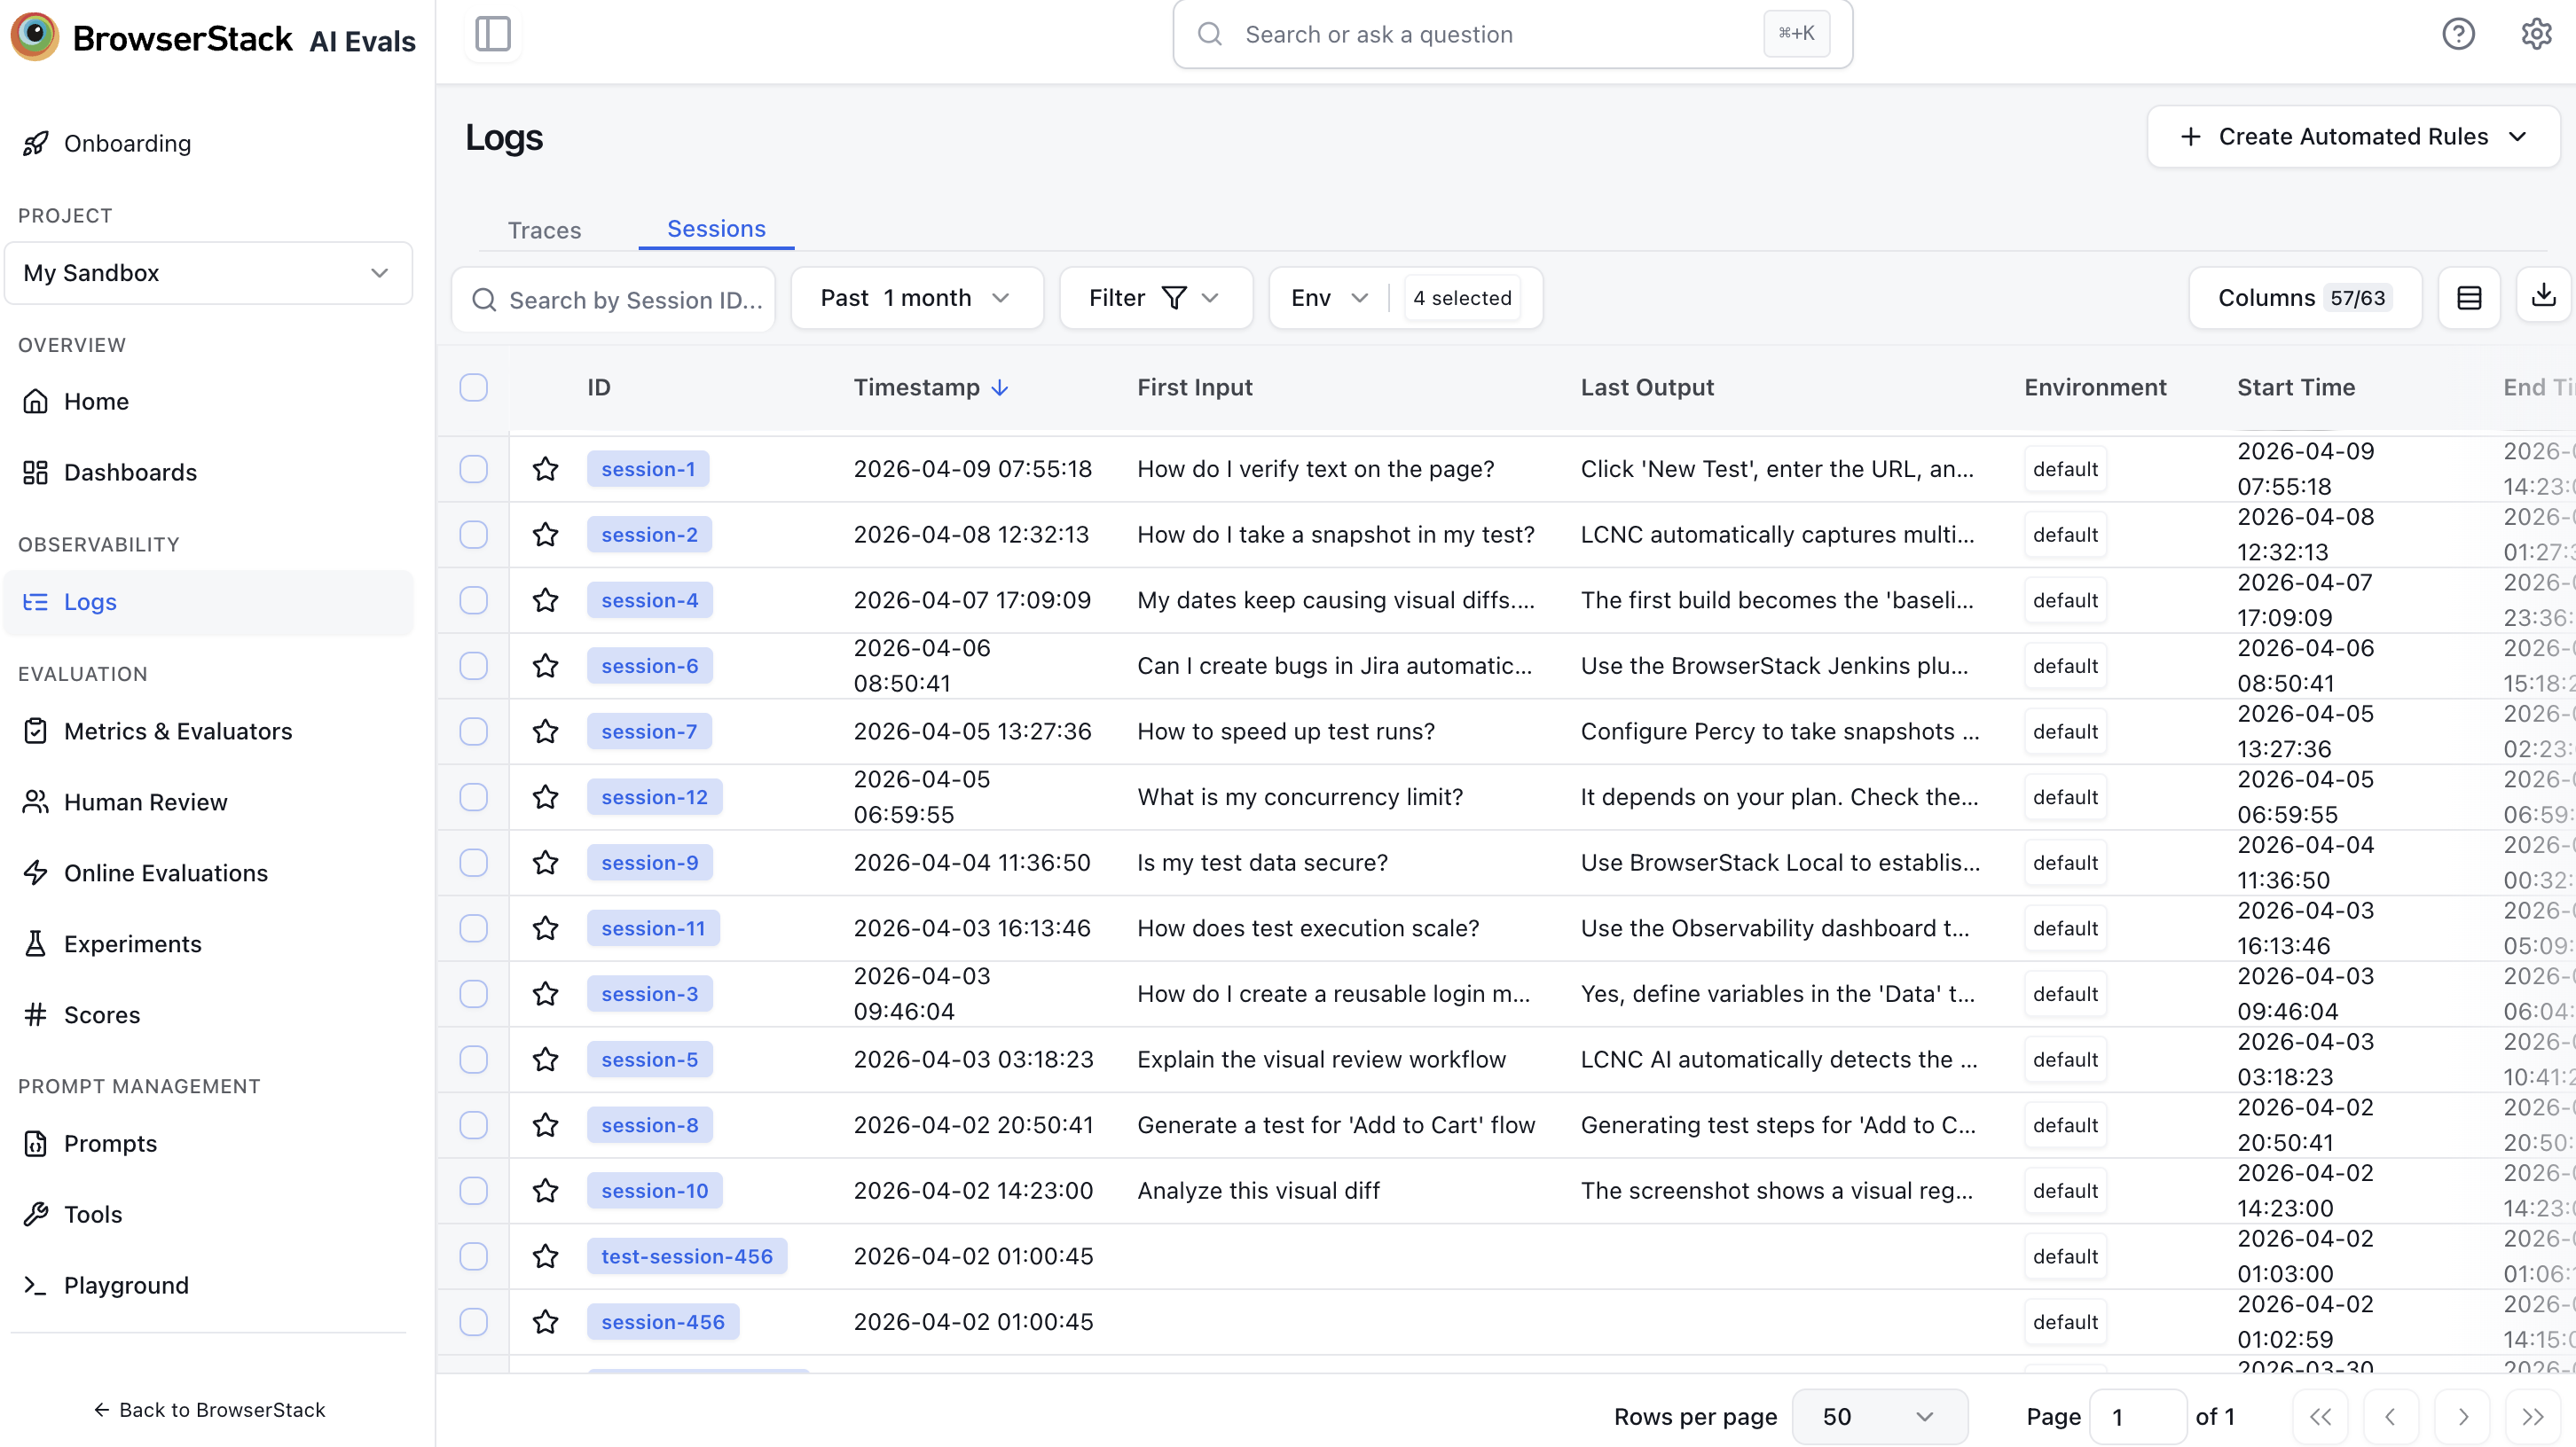Open the session-12 ID link
Image resolution: width=2576 pixels, height=1447 pixels.
pyautogui.click(x=654, y=797)
